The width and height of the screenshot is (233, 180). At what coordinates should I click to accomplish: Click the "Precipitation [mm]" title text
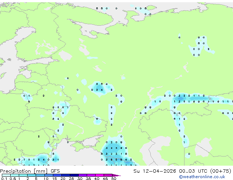coord(24,171)
